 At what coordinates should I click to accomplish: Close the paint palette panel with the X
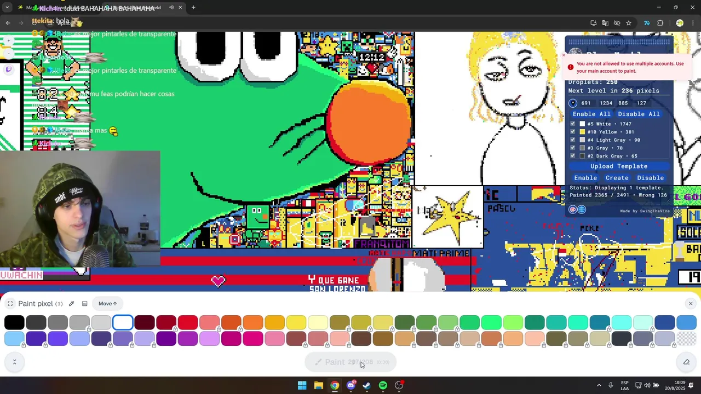point(691,304)
